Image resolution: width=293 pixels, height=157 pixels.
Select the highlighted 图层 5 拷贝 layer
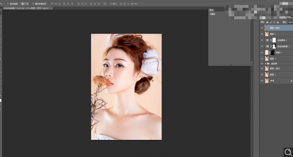click(276, 28)
